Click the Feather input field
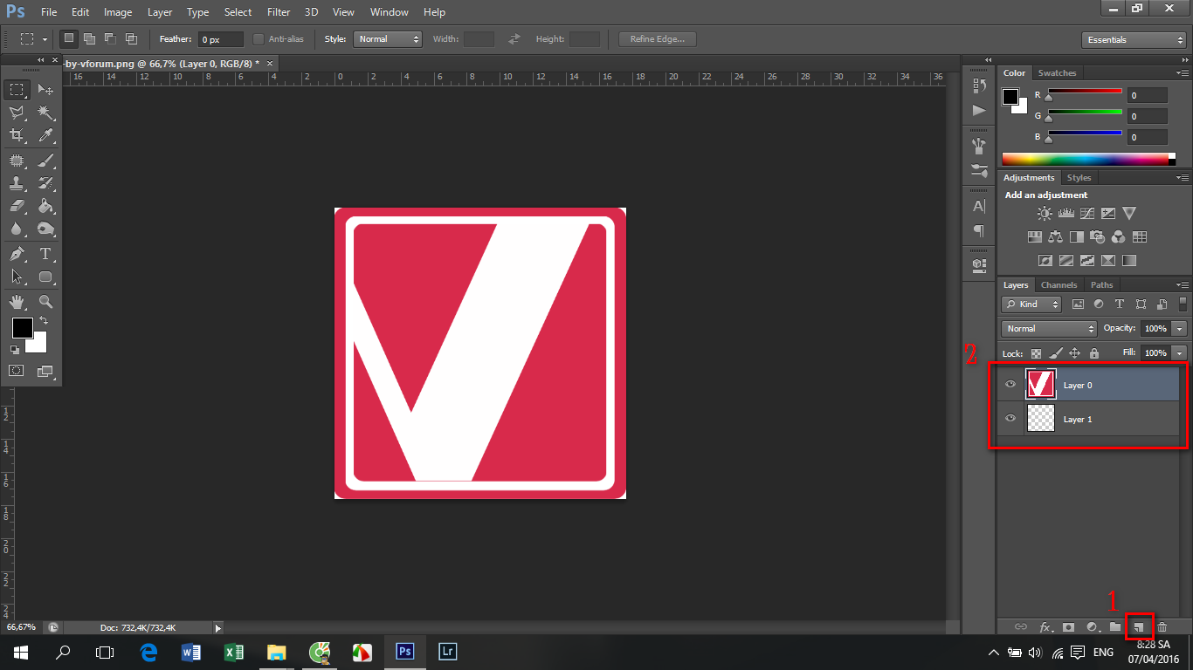The width and height of the screenshot is (1193, 670). [x=221, y=39]
